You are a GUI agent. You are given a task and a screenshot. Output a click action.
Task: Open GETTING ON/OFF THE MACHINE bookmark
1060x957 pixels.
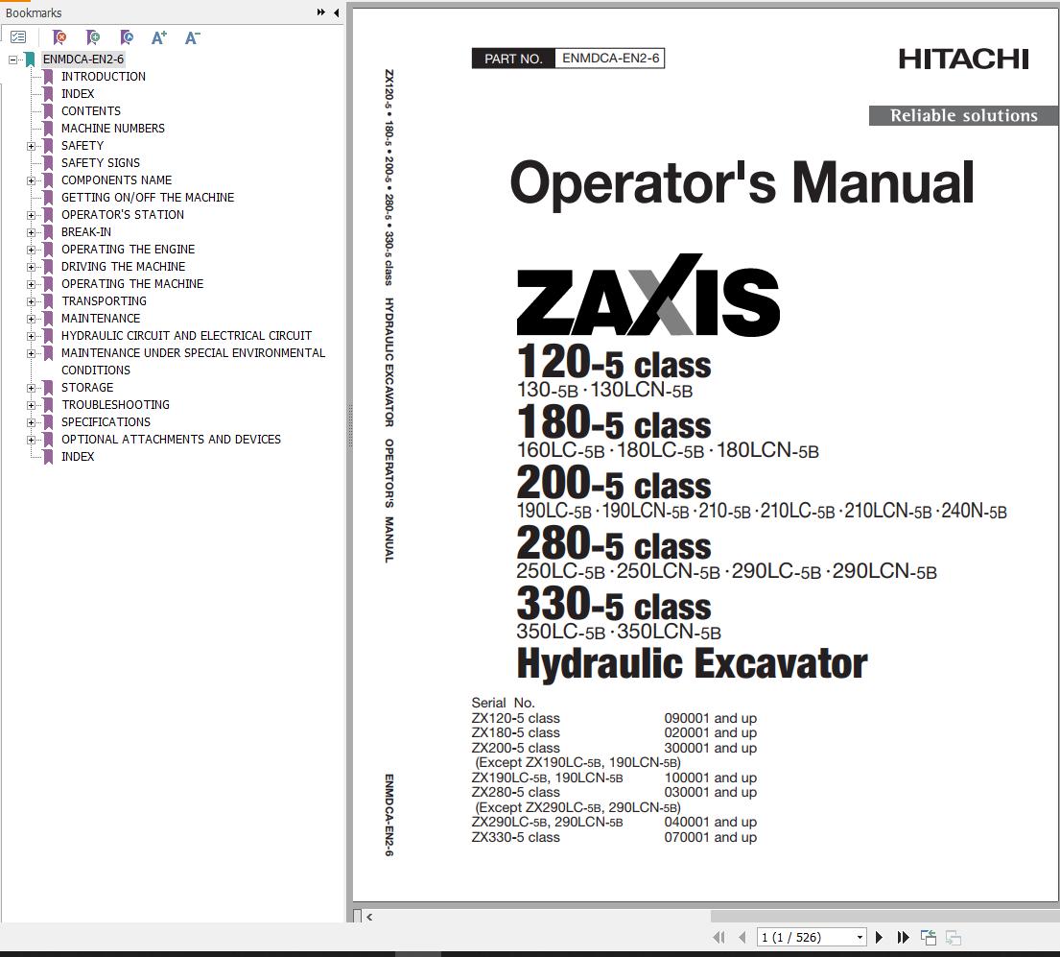[148, 197]
